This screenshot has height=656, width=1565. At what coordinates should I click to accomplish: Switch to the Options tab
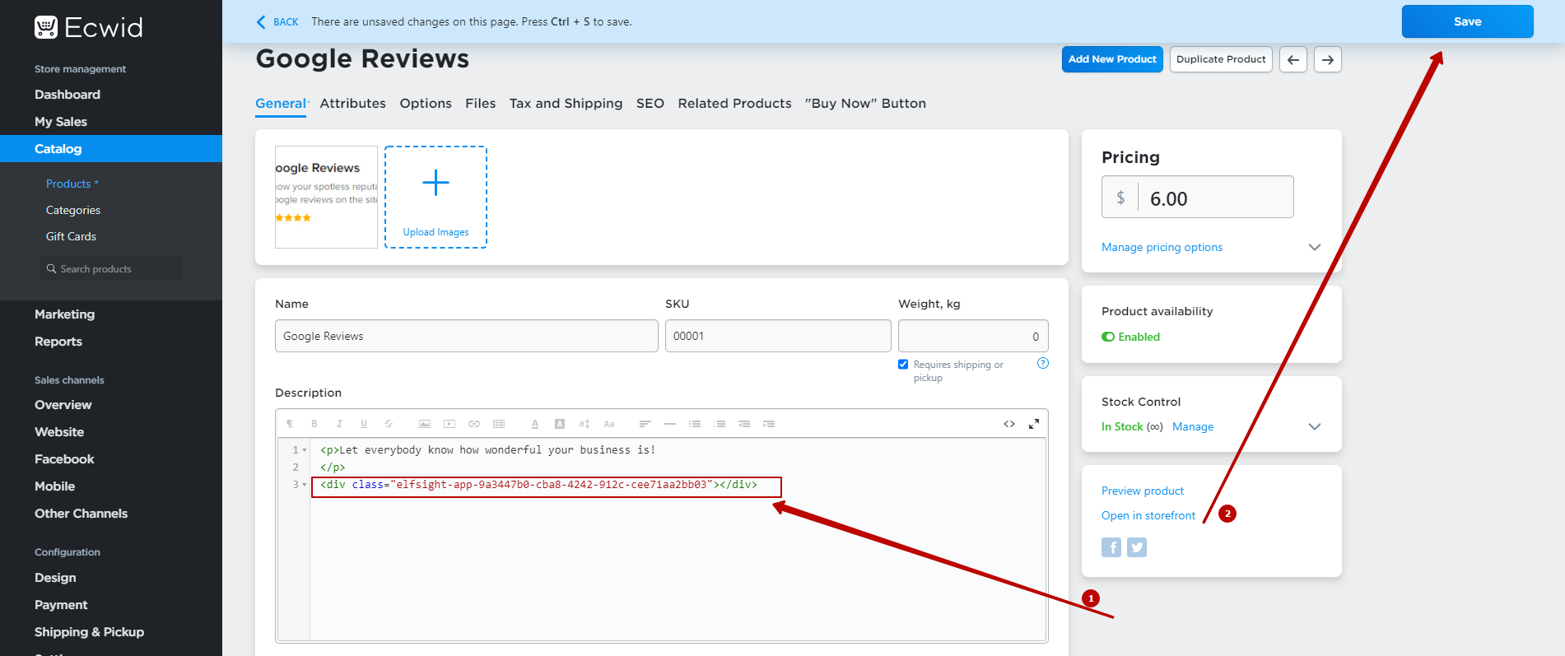[426, 103]
